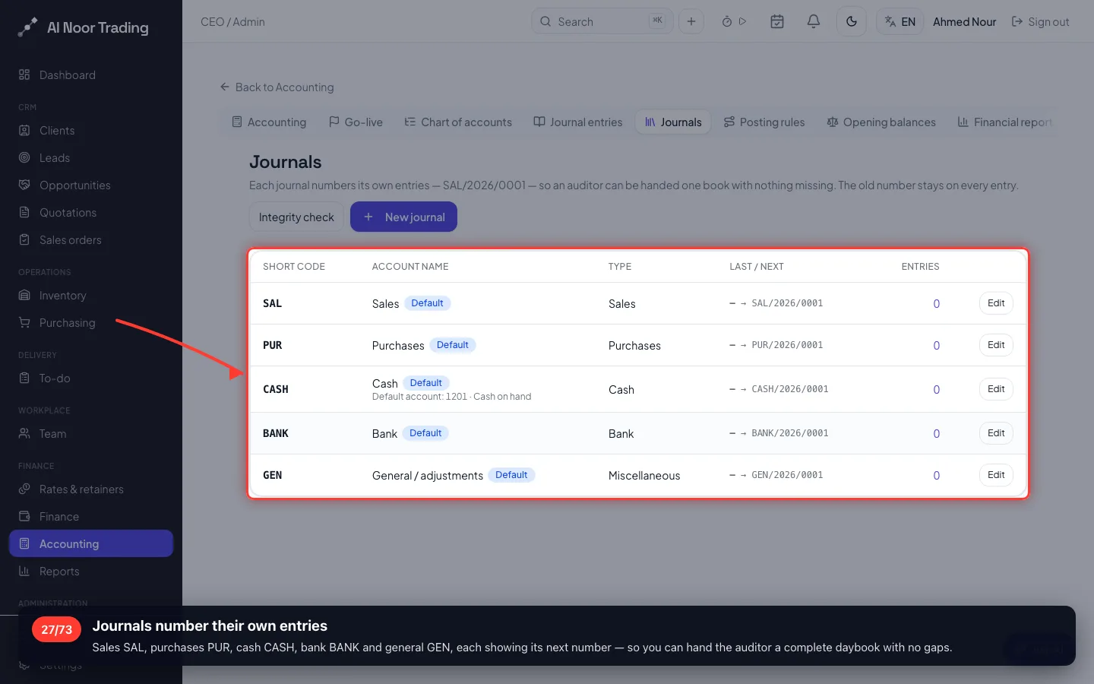Switch to Journal entries tab
1094x684 pixels.
(578, 122)
